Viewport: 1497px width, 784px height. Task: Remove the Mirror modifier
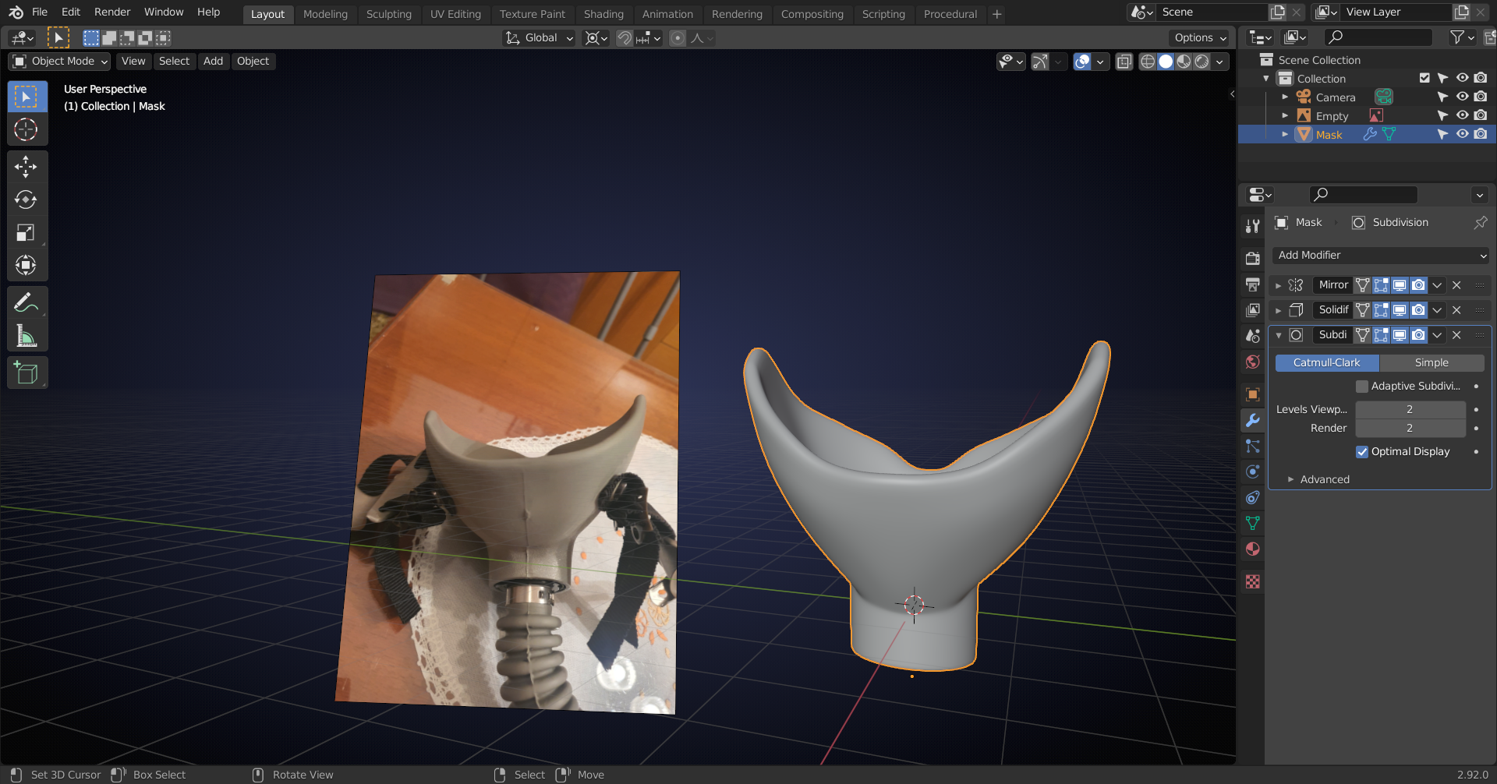pos(1456,285)
